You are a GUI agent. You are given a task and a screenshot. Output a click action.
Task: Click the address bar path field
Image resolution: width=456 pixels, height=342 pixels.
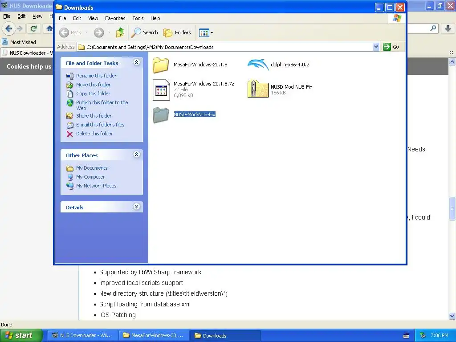[x=225, y=47]
